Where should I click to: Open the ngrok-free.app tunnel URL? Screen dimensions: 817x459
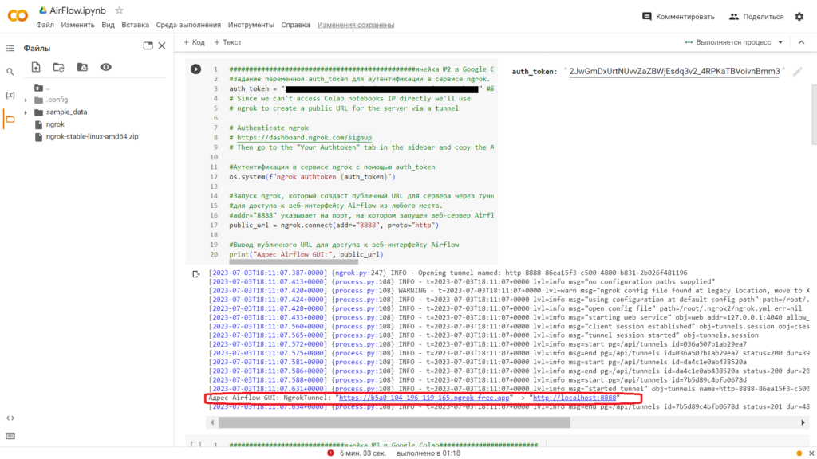click(x=424, y=398)
